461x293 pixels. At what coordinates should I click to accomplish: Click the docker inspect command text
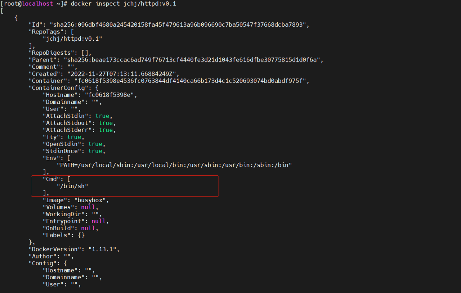(123, 4)
